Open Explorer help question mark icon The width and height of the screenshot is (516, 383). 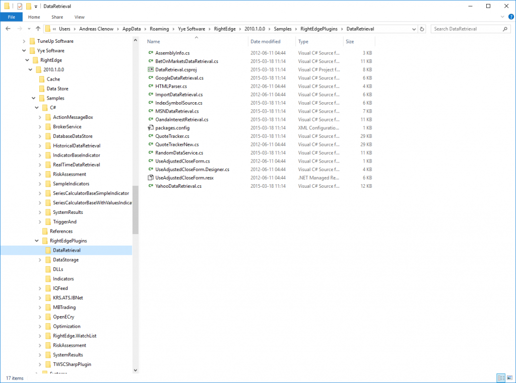pyautogui.click(x=511, y=17)
